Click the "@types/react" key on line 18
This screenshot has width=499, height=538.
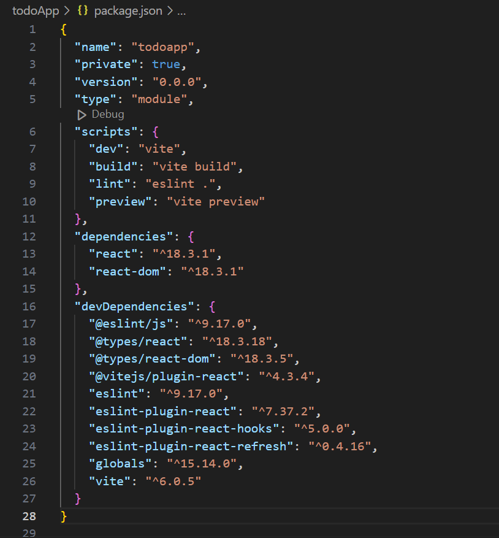pos(138,342)
